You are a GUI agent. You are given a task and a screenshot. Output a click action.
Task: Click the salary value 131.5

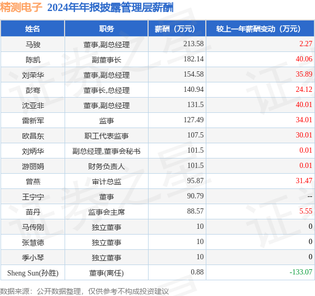[195, 105]
